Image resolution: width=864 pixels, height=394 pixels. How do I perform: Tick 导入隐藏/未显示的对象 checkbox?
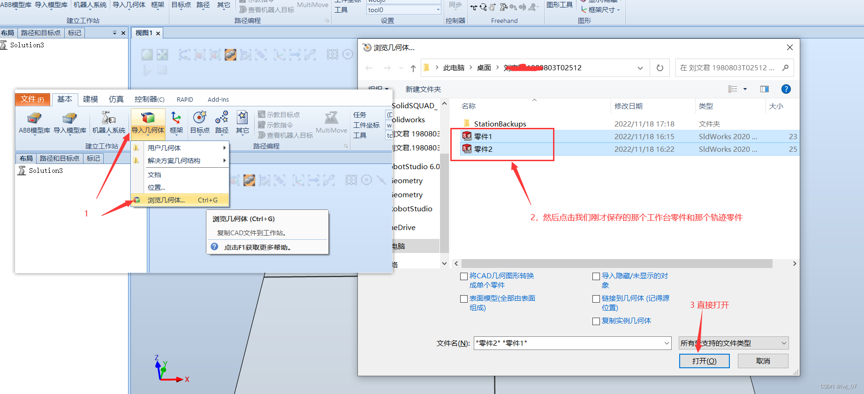[x=596, y=276]
